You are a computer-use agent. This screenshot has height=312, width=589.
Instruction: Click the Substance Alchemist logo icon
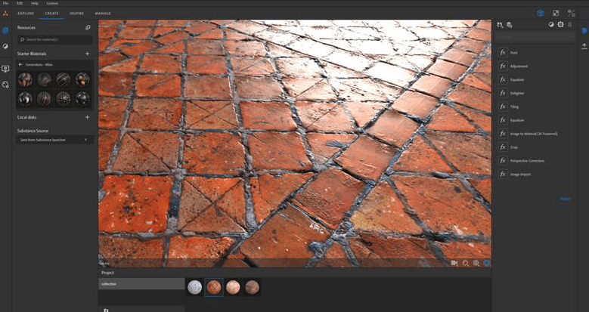[5, 13]
